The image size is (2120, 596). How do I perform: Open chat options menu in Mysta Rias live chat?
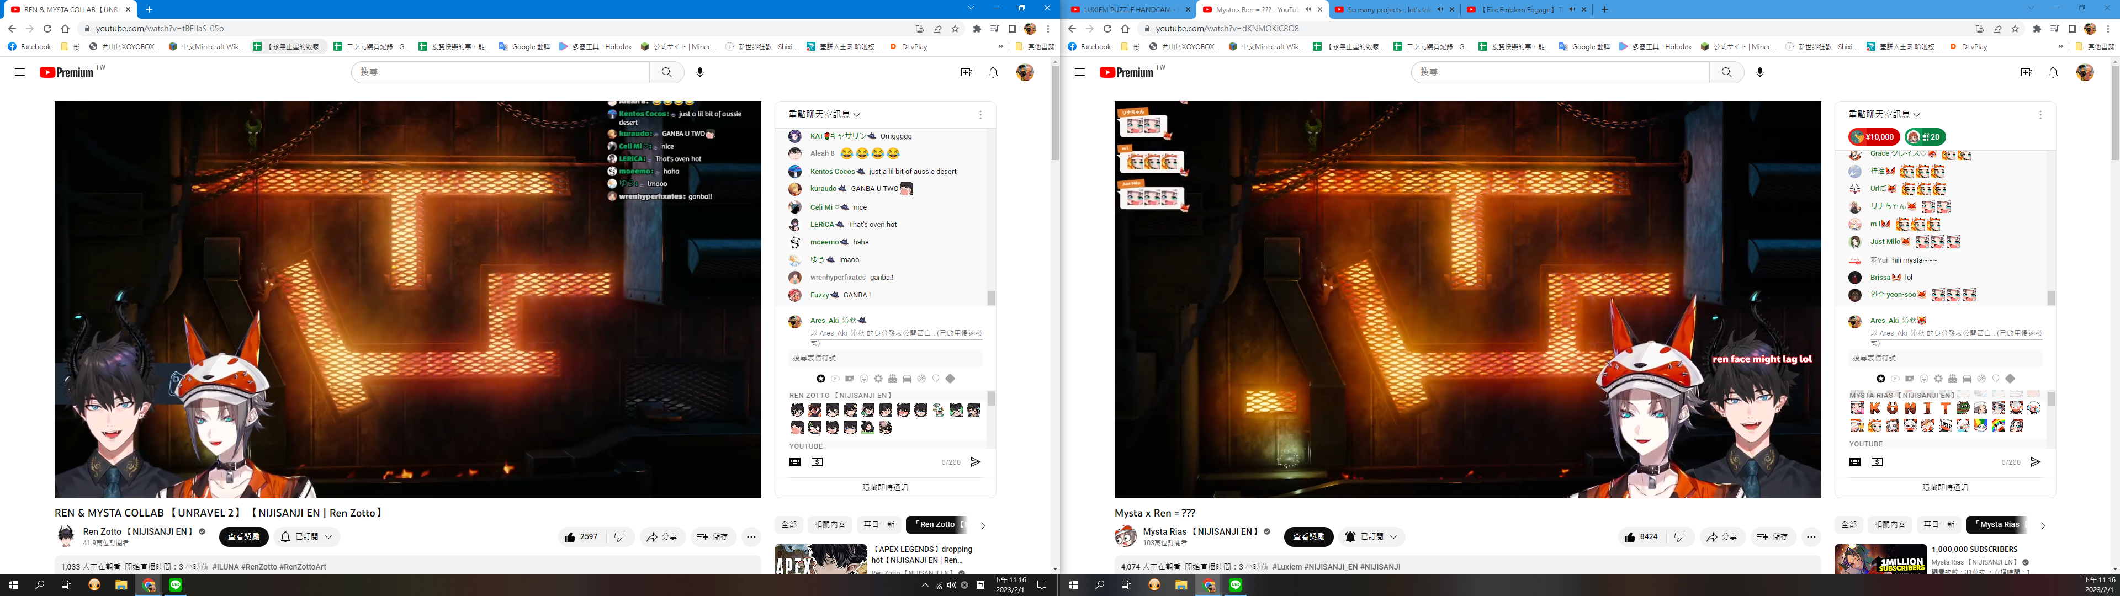[2040, 114]
